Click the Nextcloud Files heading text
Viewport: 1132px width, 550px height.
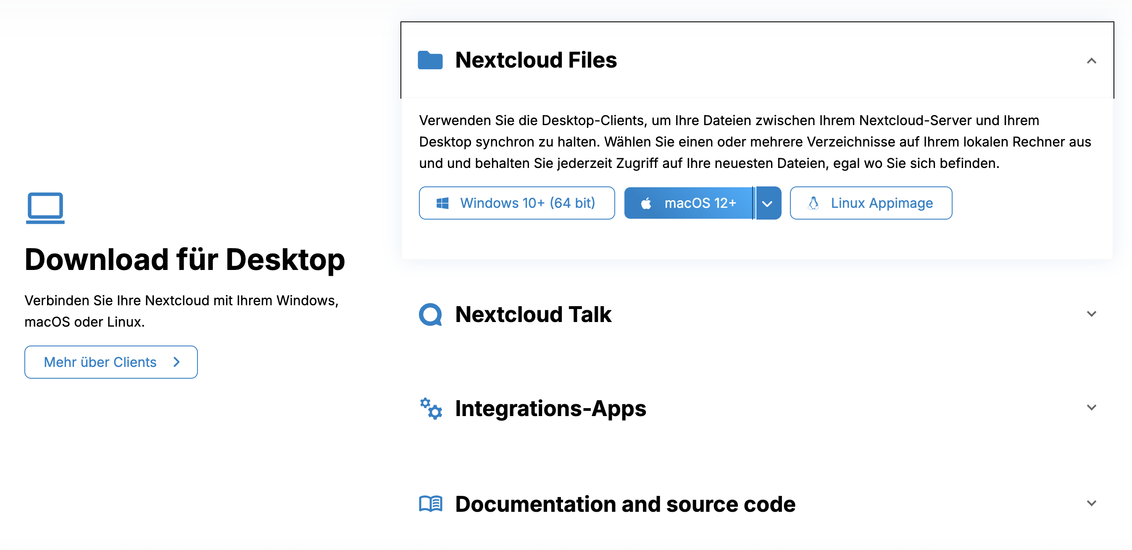click(x=536, y=60)
